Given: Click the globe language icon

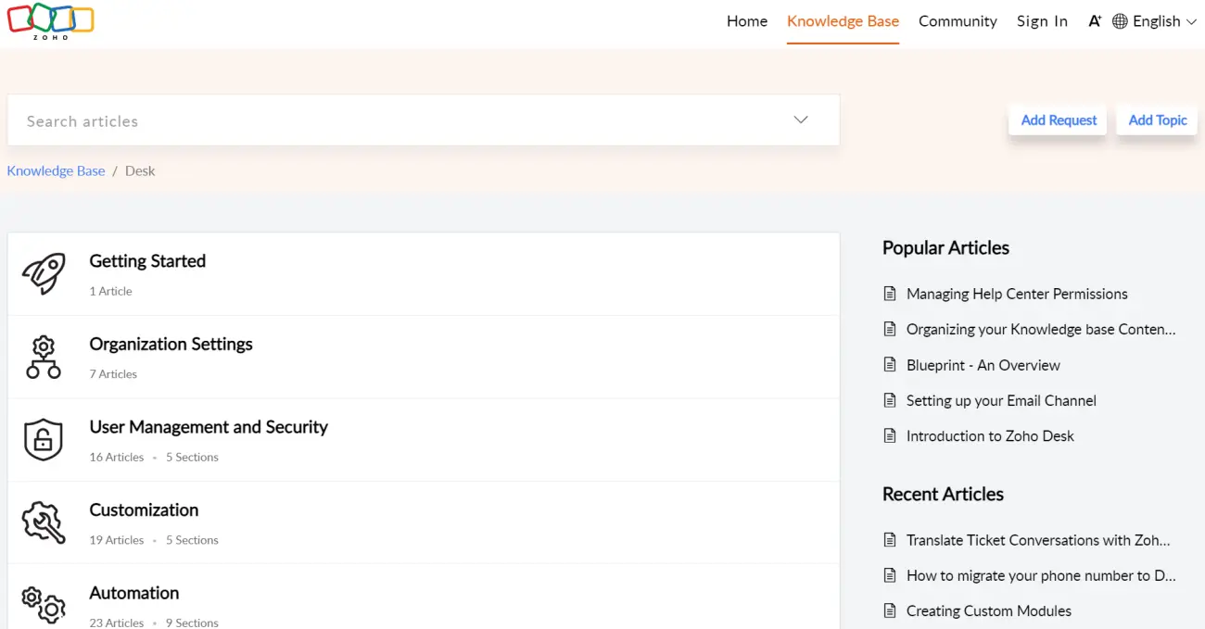Looking at the screenshot, I should pyautogui.click(x=1120, y=21).
